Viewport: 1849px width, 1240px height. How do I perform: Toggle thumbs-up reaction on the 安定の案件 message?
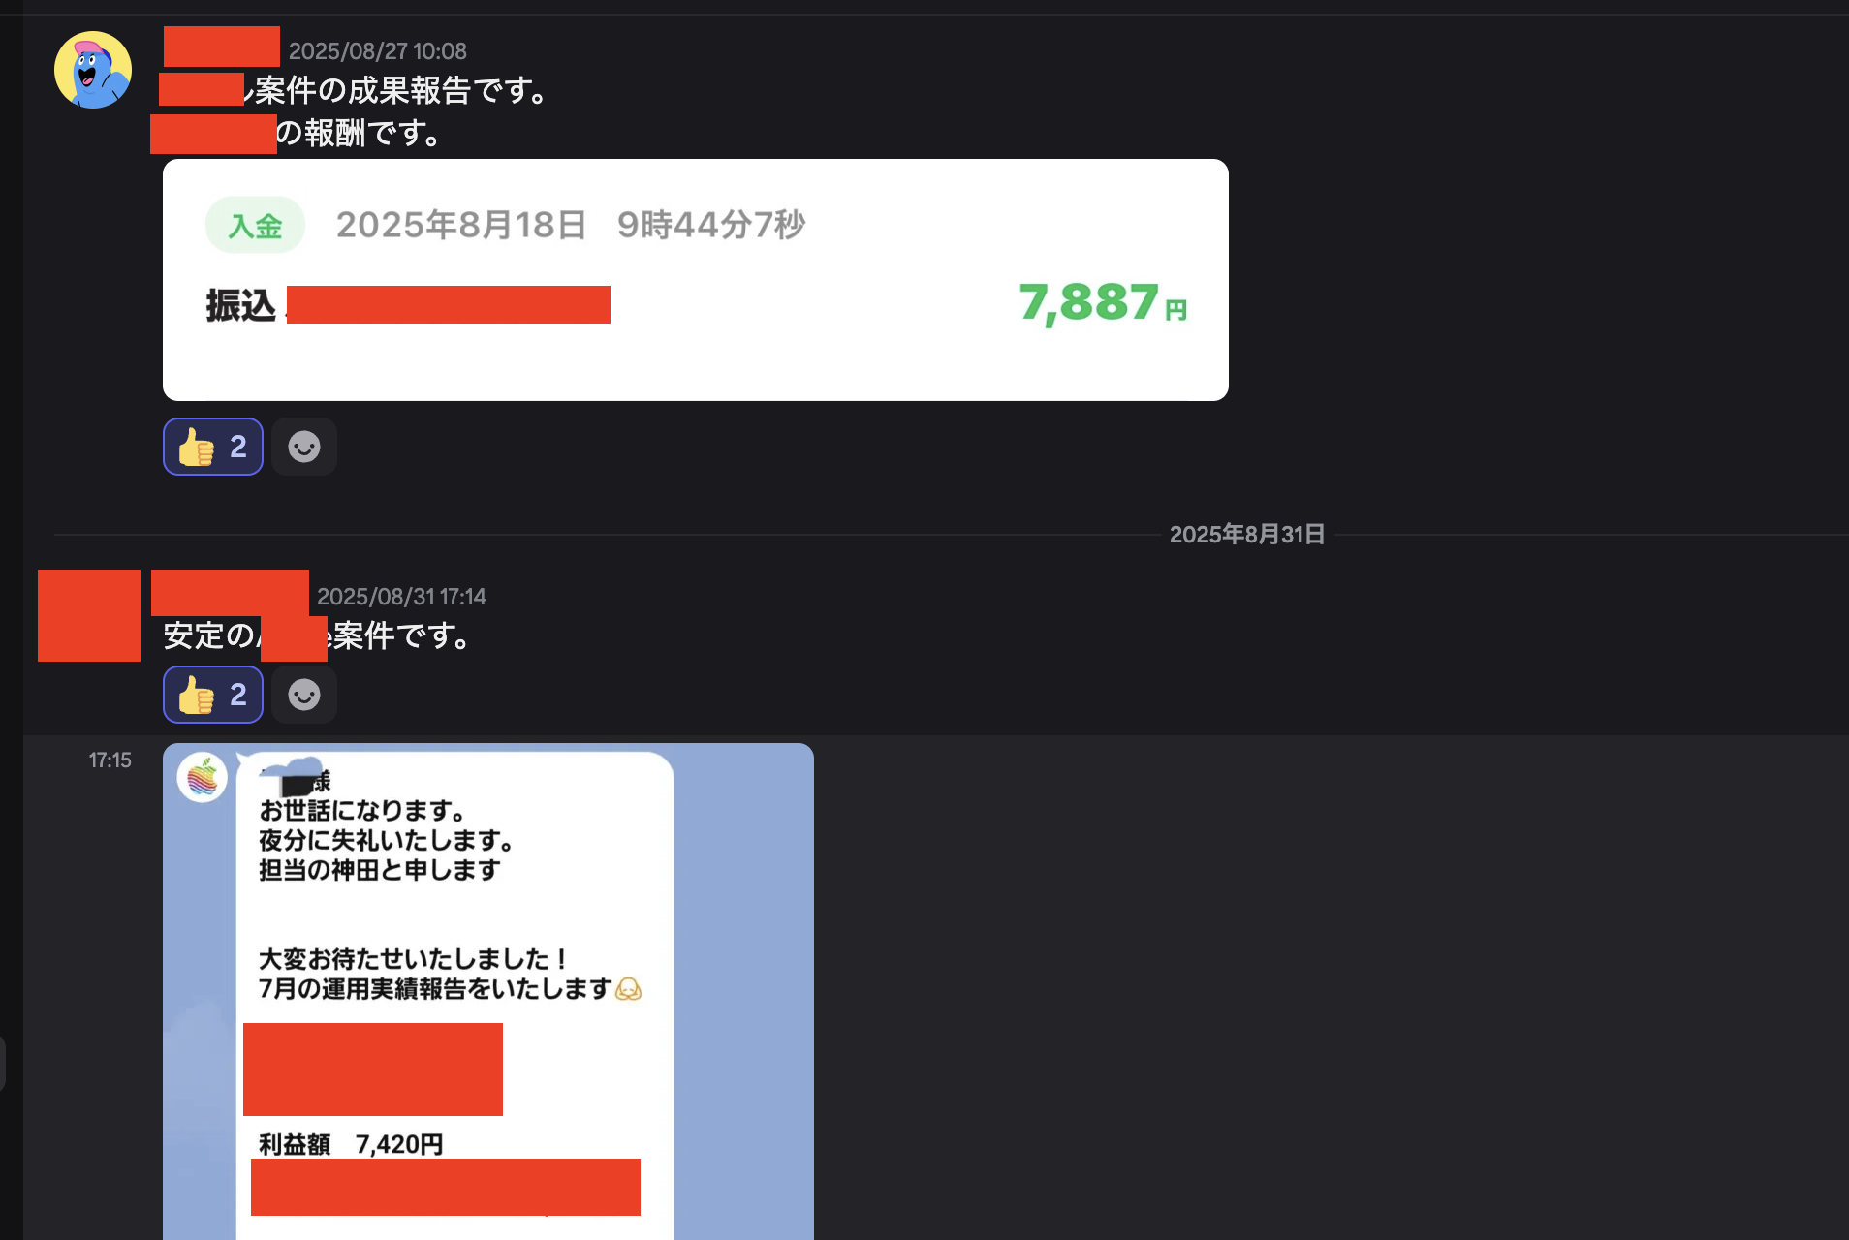[213, 695]
